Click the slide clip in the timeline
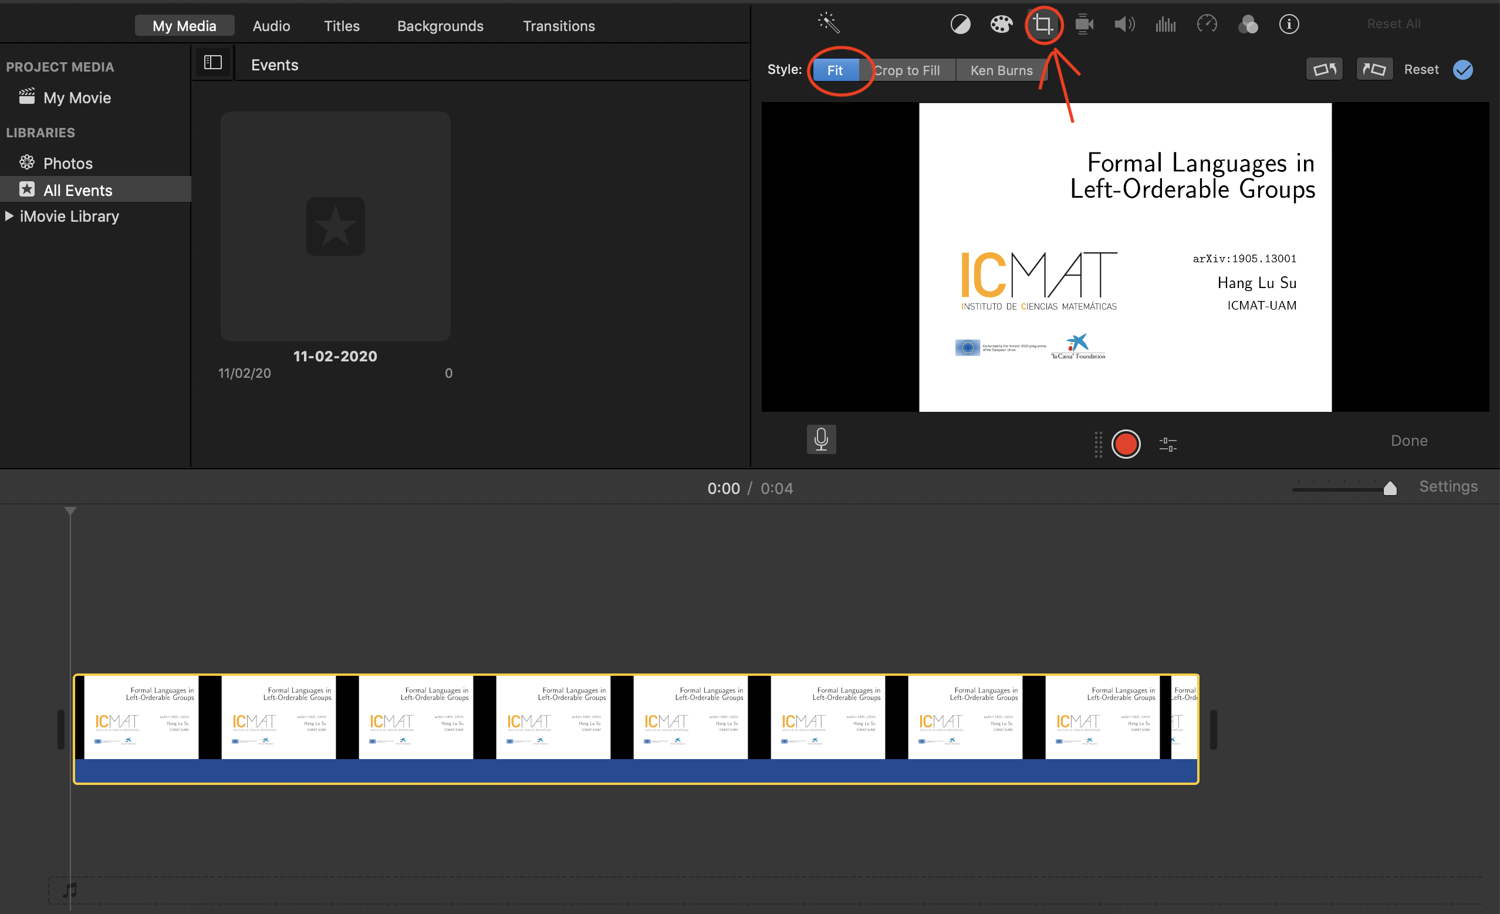Viewport: 1500px width, 914px height. (x=636, y=729)
